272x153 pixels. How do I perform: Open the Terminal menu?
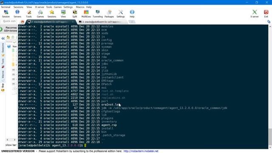[6, 7]
